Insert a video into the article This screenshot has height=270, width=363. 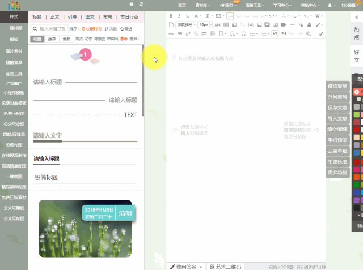coord(284,25)
